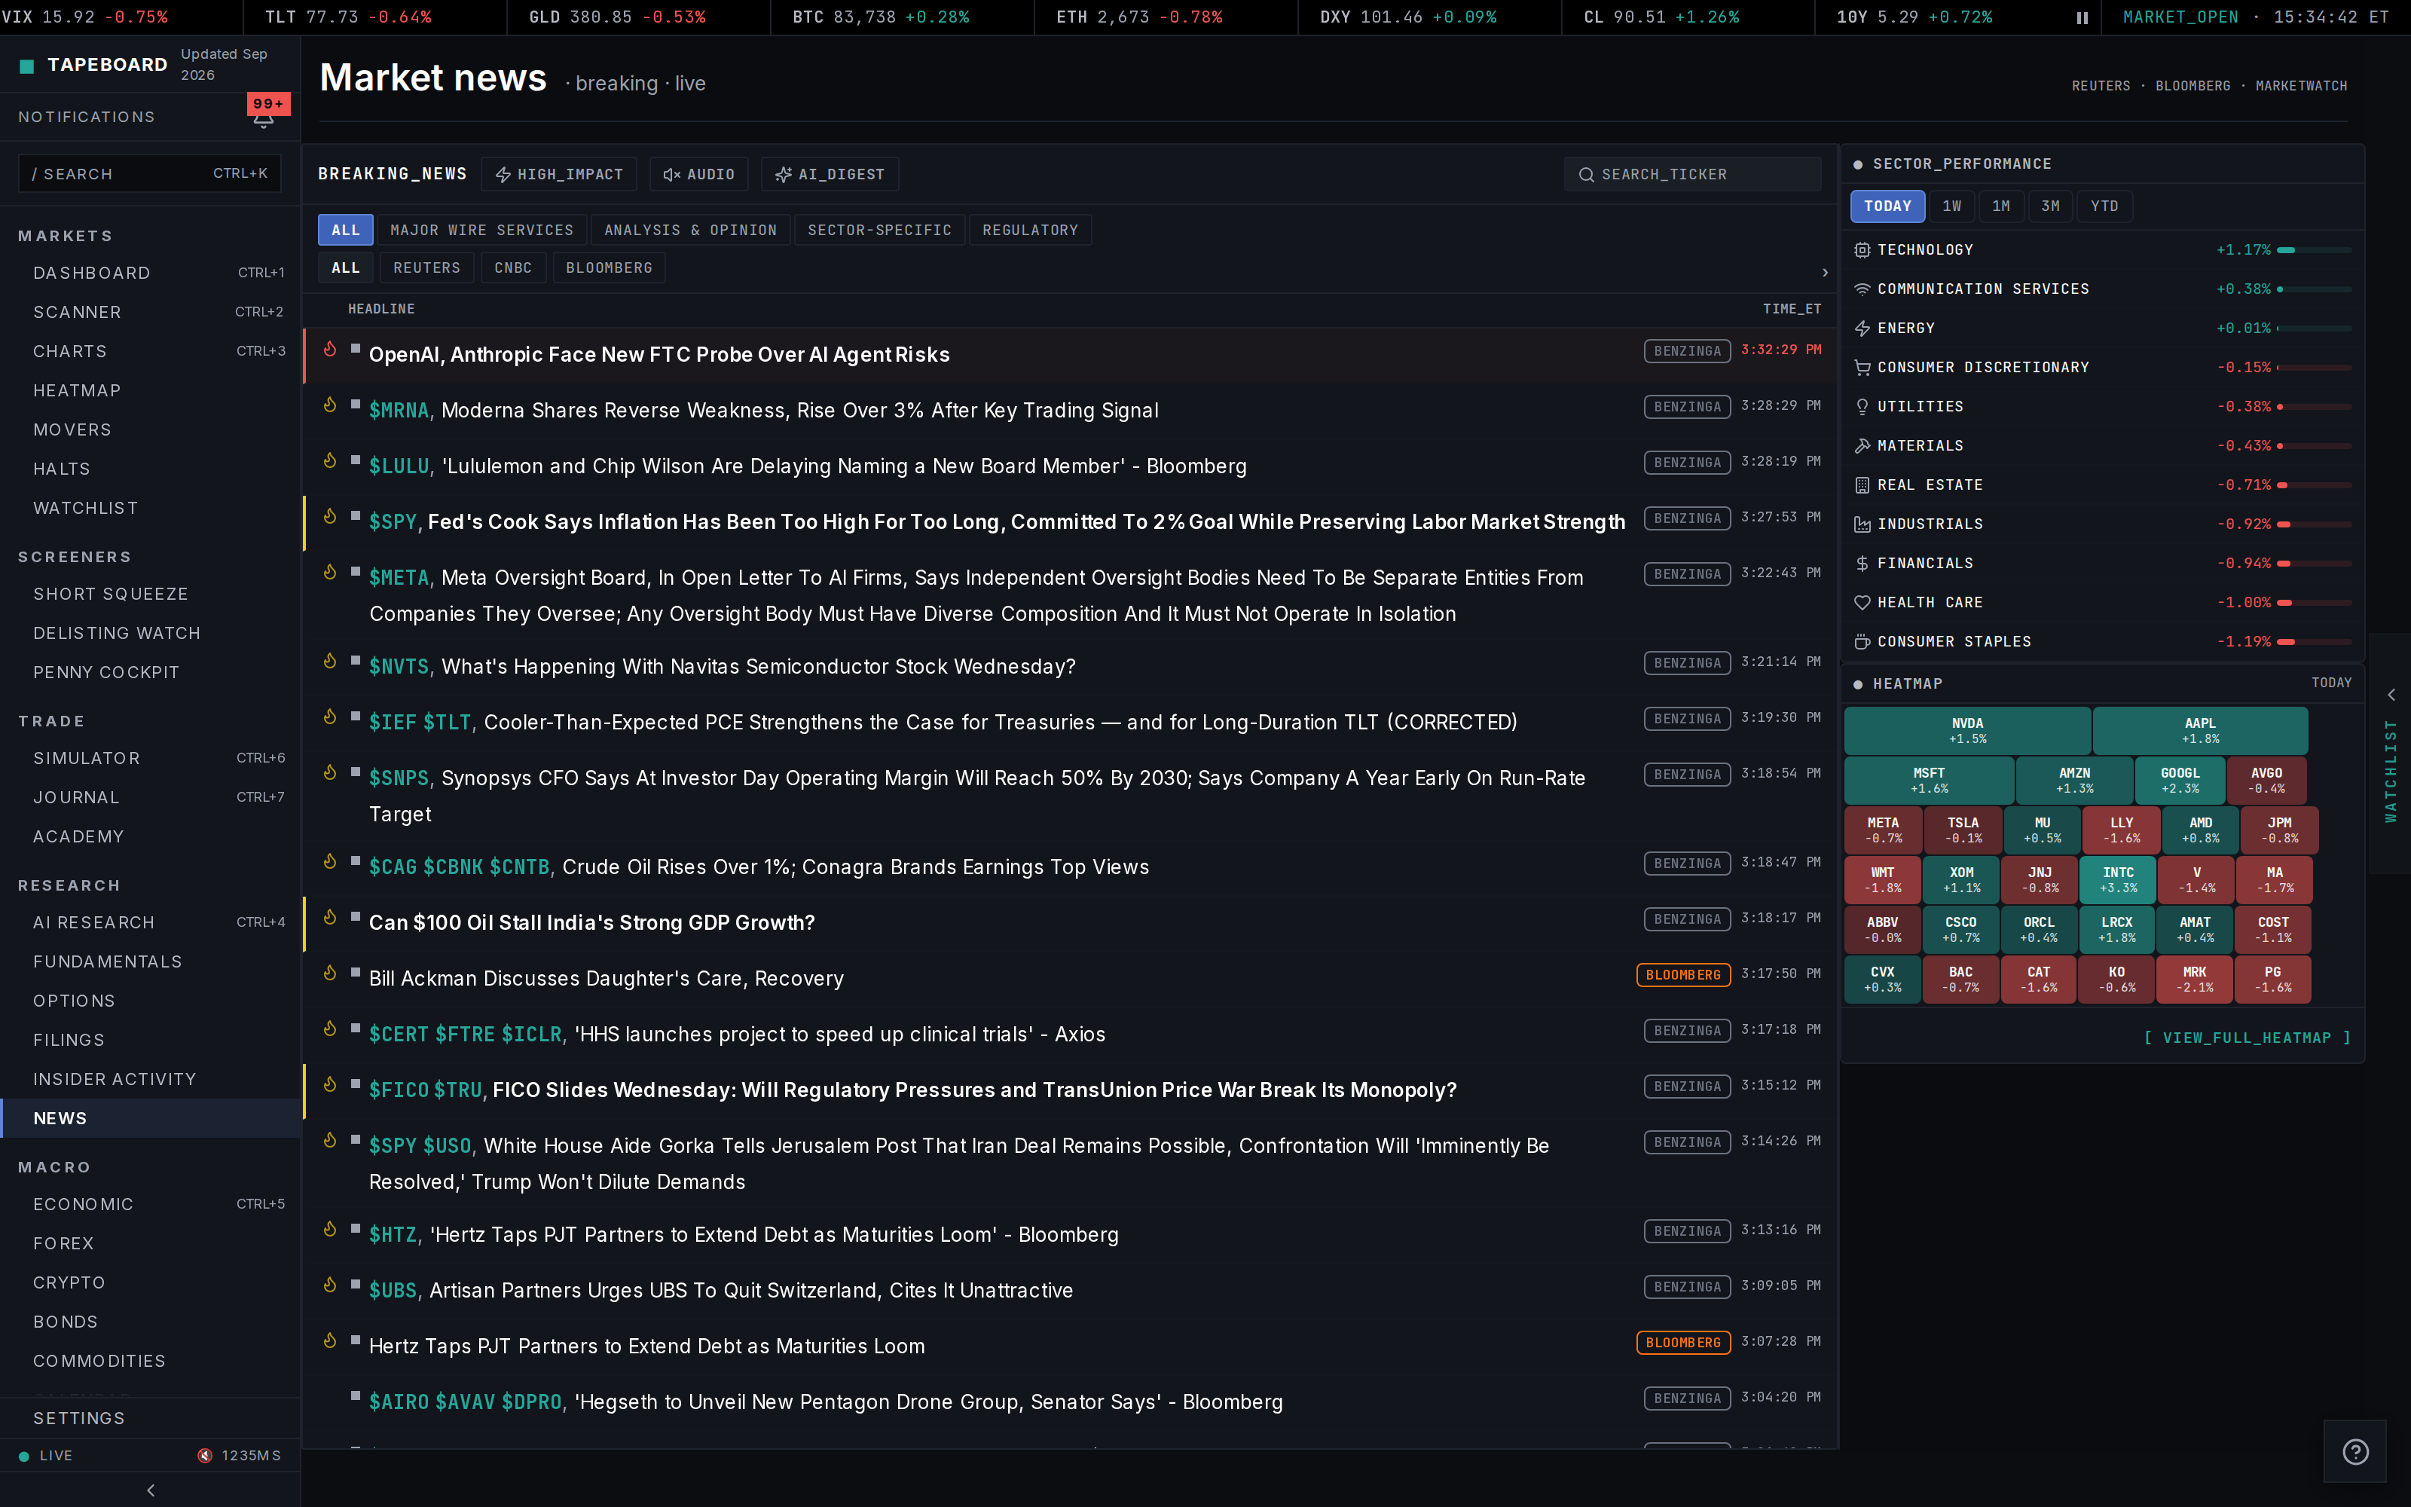The width and height of the screenshot is (2411, 1507).
Task: Toggle the HIGH_IMPACT filter
Action: coord(560,174)
